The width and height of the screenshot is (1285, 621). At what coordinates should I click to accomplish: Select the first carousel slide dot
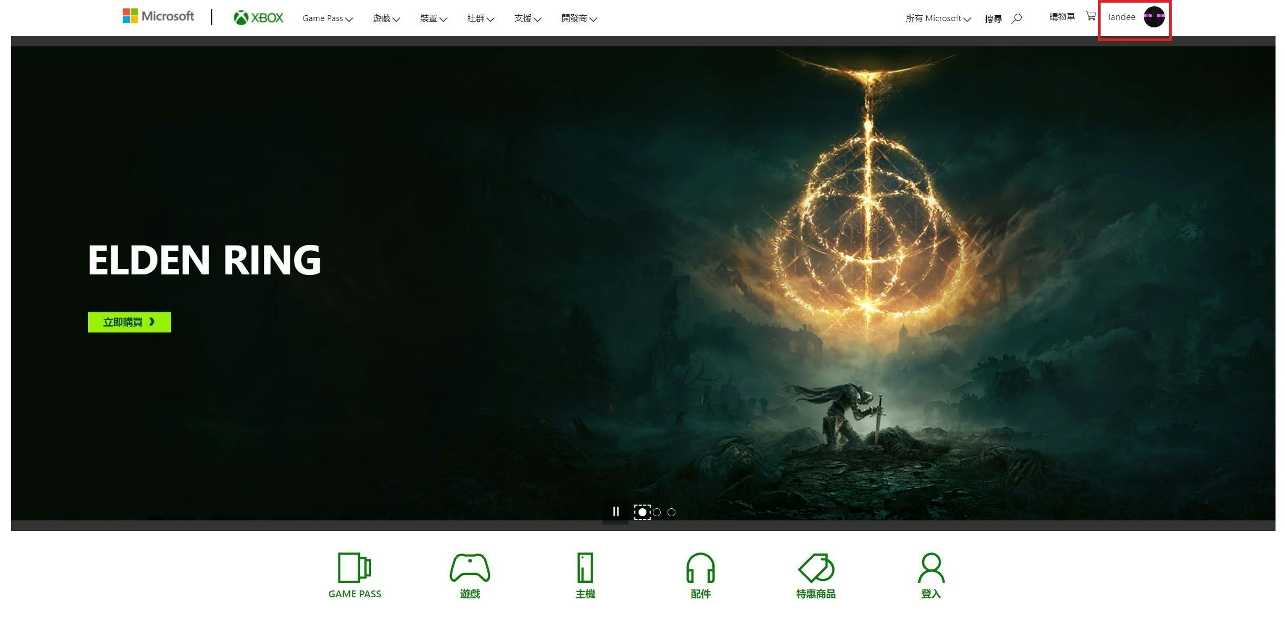[642, 512]
